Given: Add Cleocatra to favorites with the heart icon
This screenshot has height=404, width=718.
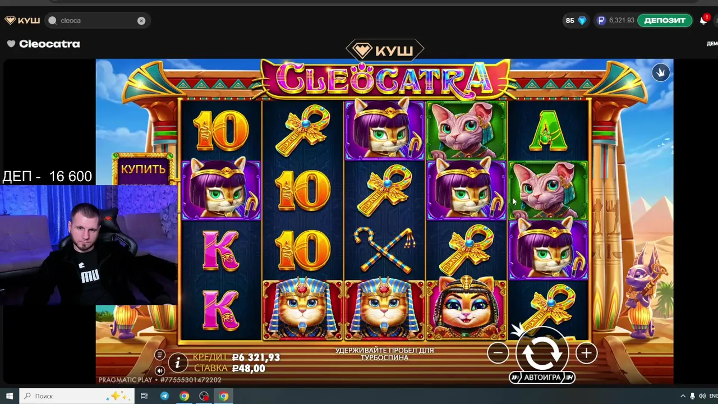Looking at the screenshot, I should (11, 44).
